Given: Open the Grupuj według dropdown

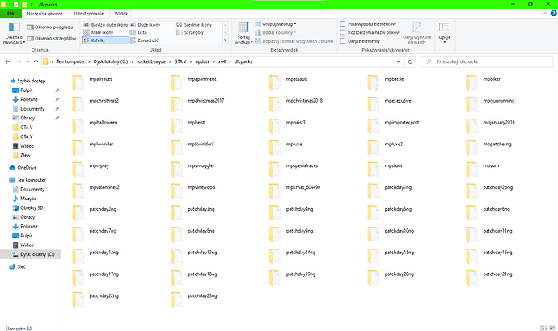Looking at the screenshot, I should [x=276, y=24].
